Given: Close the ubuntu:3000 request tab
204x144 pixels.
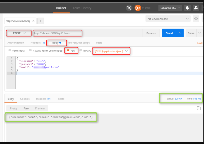Looking at the screenshot, I should [x=33, y=21].
